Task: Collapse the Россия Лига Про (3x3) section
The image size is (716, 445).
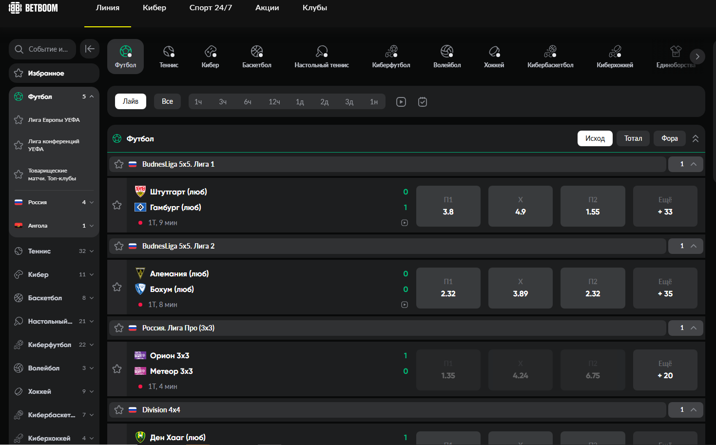Action: tap(685, 328)
